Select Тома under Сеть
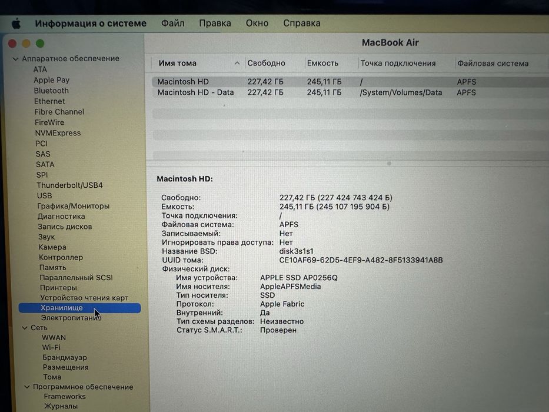The height and width of the screenshot is (412, 549). click(x=52, y=377)
